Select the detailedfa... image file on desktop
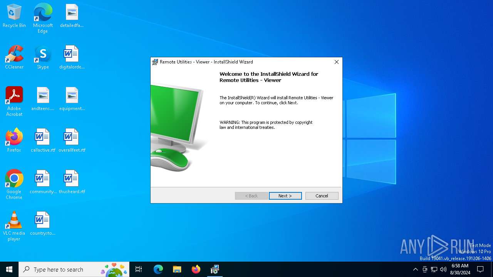 click(72, 16)
